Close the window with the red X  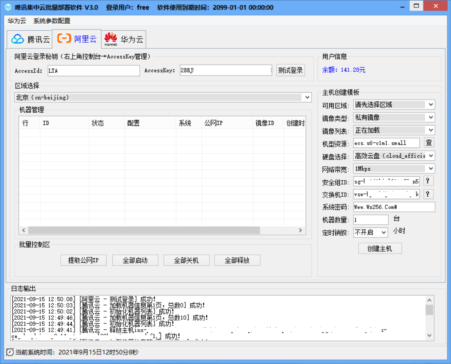(436, 6)
